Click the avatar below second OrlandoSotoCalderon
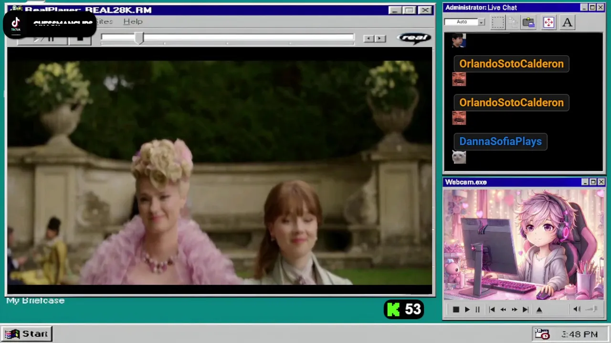The width and height of the screenshot is (611, 343). point(459,118)
